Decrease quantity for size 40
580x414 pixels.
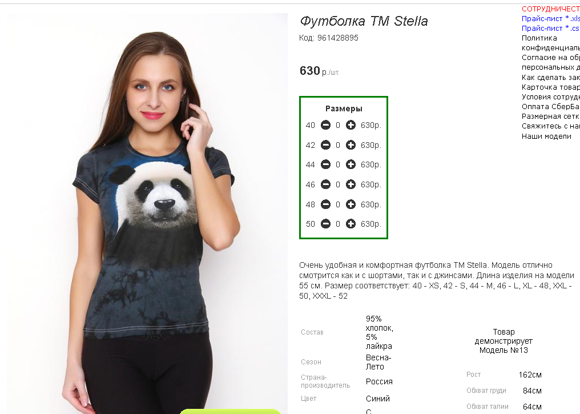click(x=325, y=125)
